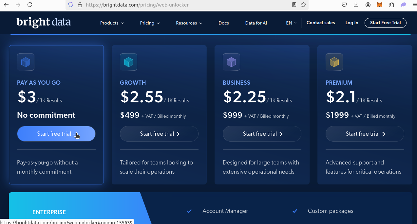Expand the Resources dropdown menu
The height and width of the screenshot is (224, 417).
[x=189, y=23]
